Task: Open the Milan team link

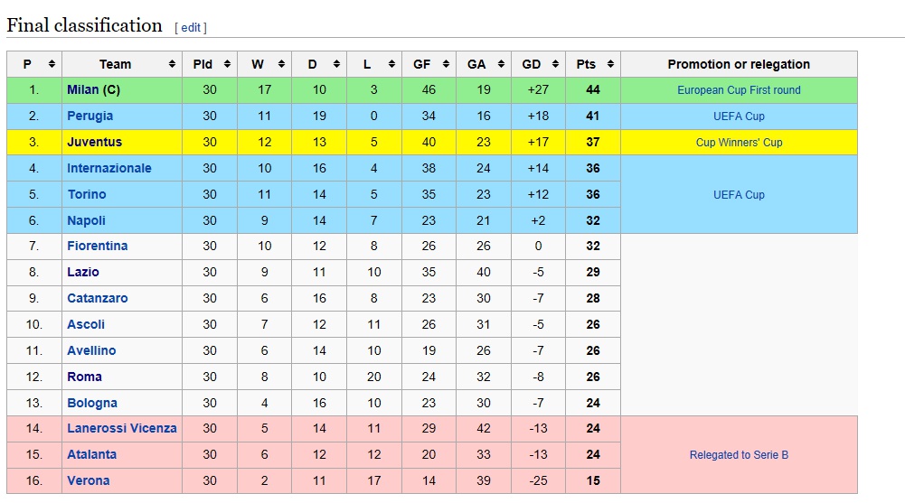Action: [82, 90]
